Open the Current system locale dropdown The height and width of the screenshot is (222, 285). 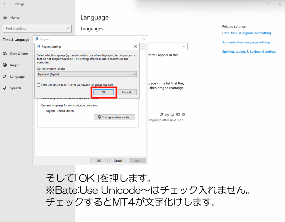[x=87, y=74]
